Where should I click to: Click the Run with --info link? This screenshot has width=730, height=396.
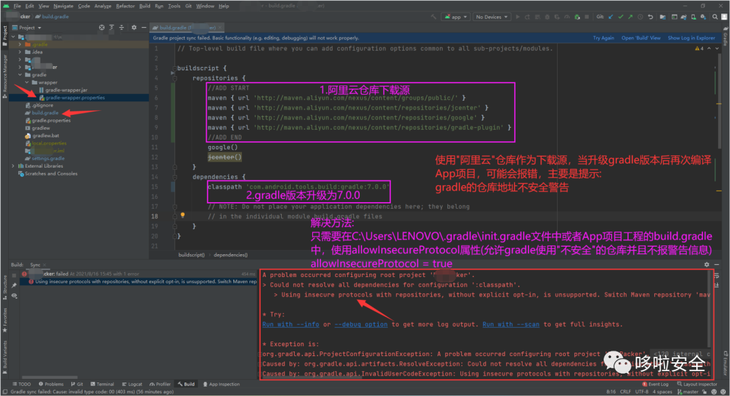click(291, 324)
